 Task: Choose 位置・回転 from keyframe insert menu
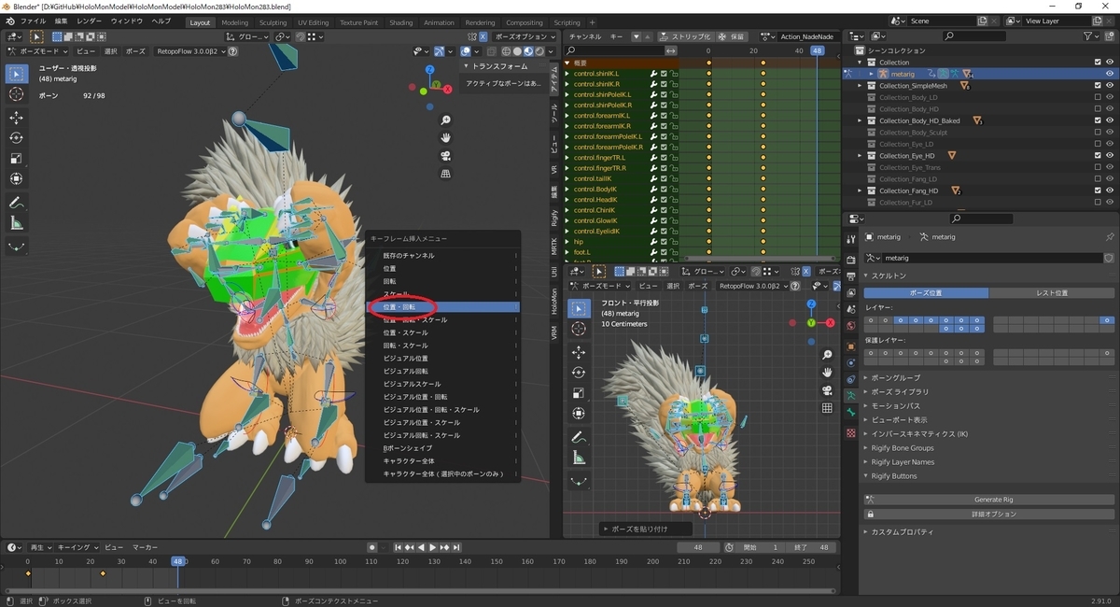click(443, 307)
